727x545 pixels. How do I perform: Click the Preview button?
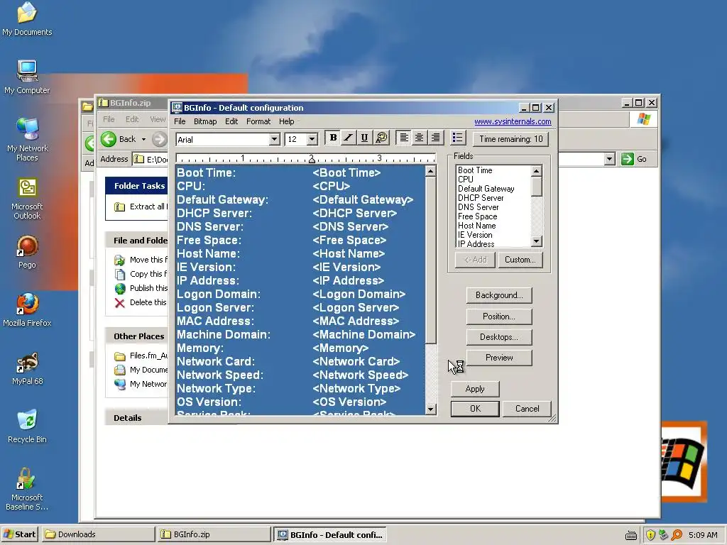pyautogui.click(x=499, y=358)
